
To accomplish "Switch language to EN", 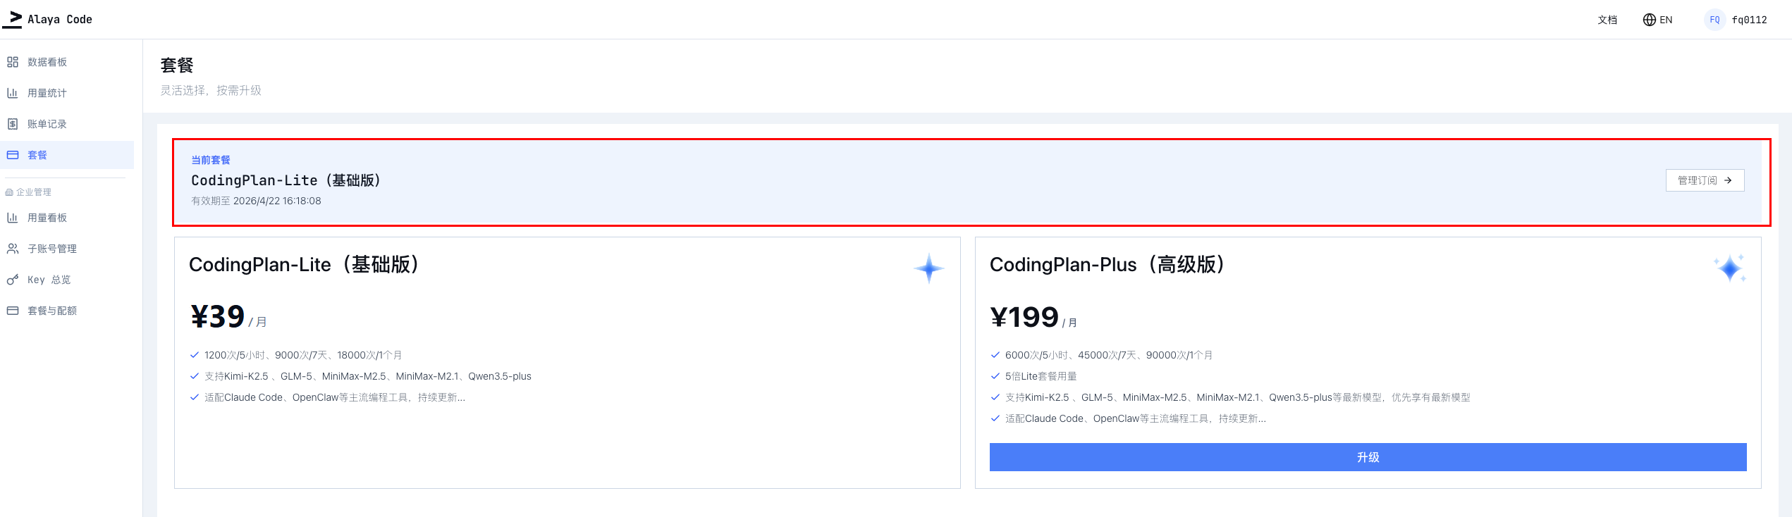I will [x=1665, y=20].
